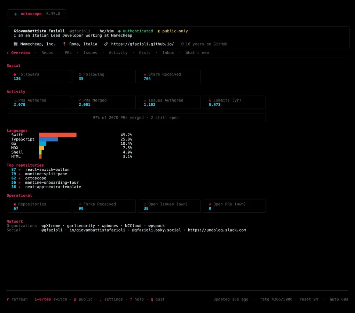This screenshot has width=355, height=313.
Task: Open the mantine-onboarding-tour repository
Action: pyautogui.click(x=52, y=183)
